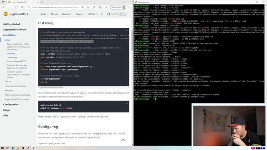Open the Devices nav item

[x=55, y=14]
